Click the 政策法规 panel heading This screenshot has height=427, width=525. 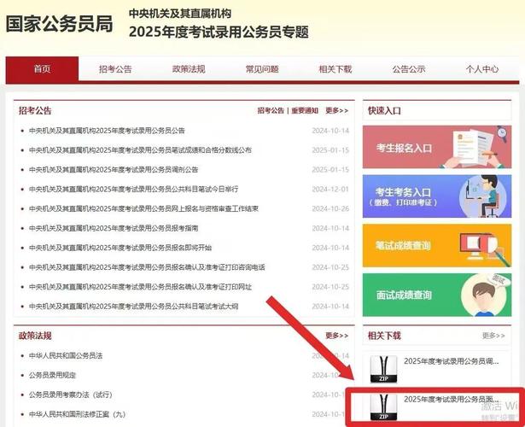[x=35, y=336]
